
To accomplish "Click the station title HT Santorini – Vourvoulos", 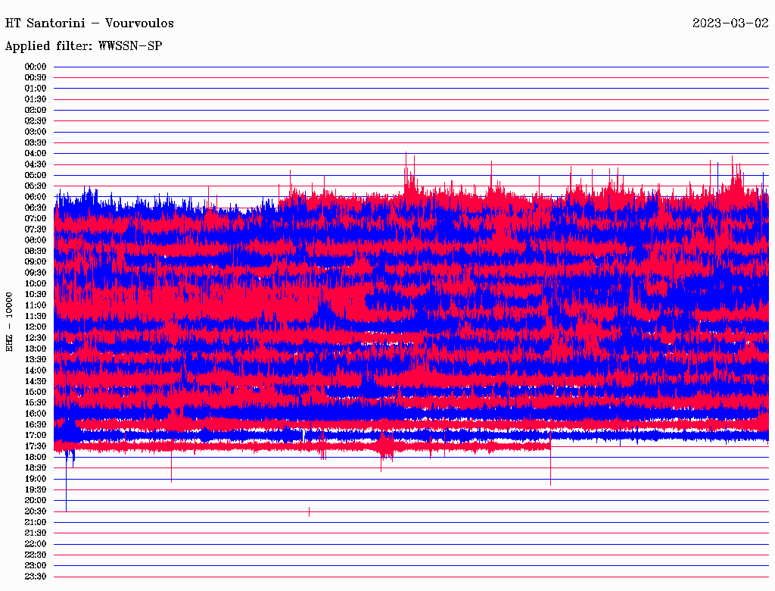I will 91,23.
